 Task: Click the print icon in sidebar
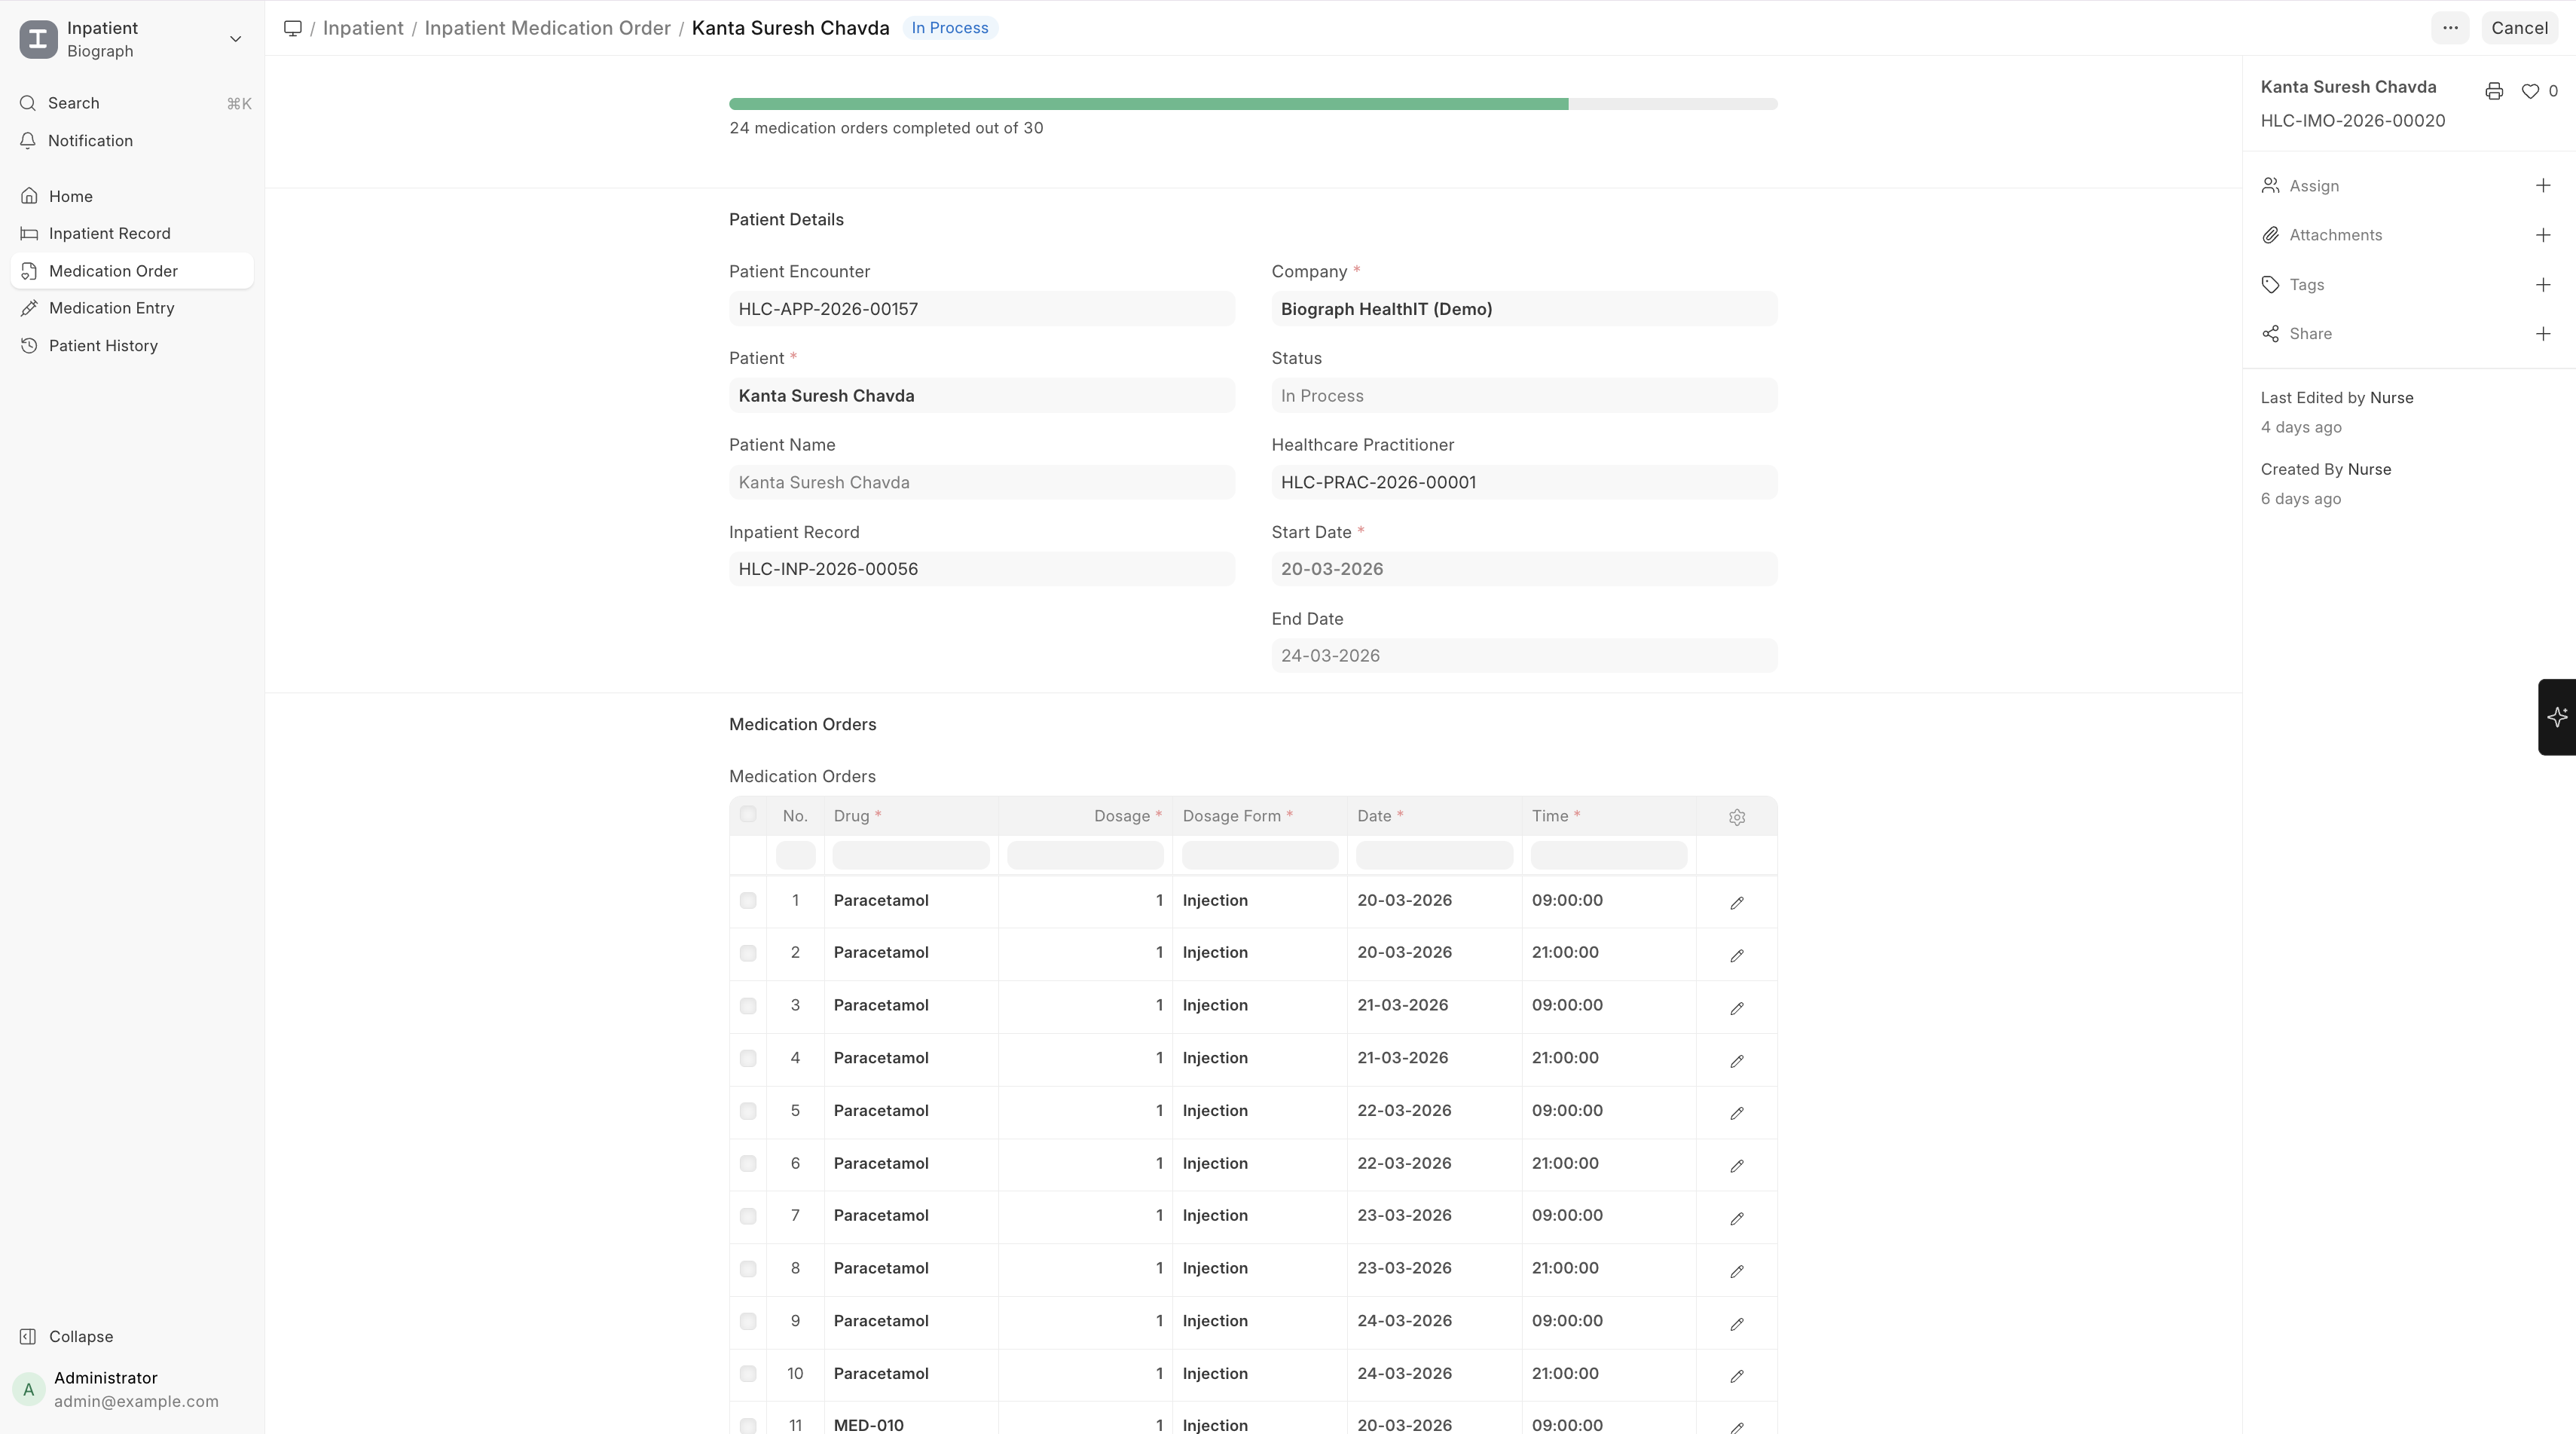[x=2493, y=91]
